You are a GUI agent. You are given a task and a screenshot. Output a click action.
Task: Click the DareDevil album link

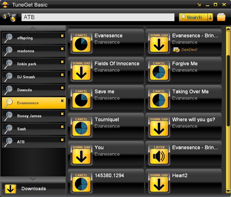189,49
